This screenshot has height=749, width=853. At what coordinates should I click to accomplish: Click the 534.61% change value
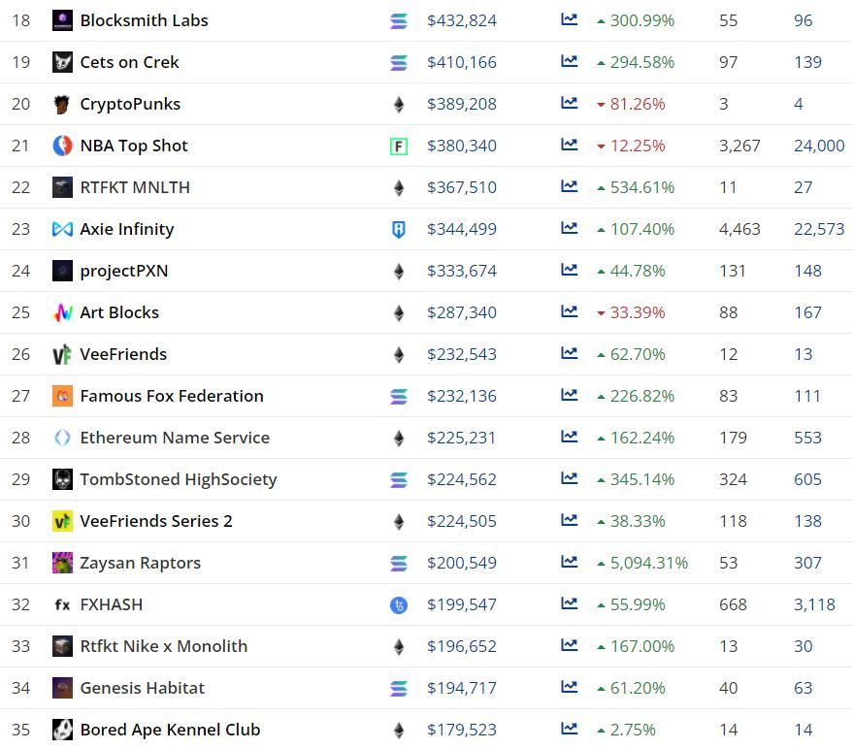click(641, 187)
